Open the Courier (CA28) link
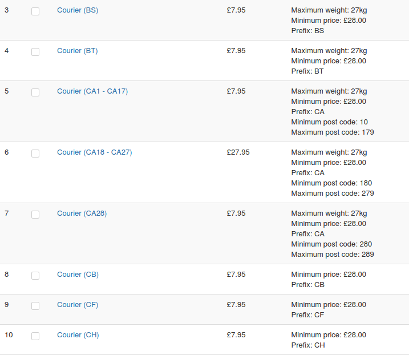The height and width of the screenshot is (355, 409). pyautogui.click(x=82, y=213)
